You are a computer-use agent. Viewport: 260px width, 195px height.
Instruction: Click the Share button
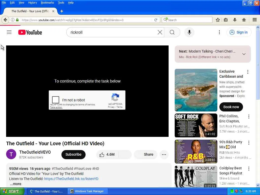click(145, 155)
